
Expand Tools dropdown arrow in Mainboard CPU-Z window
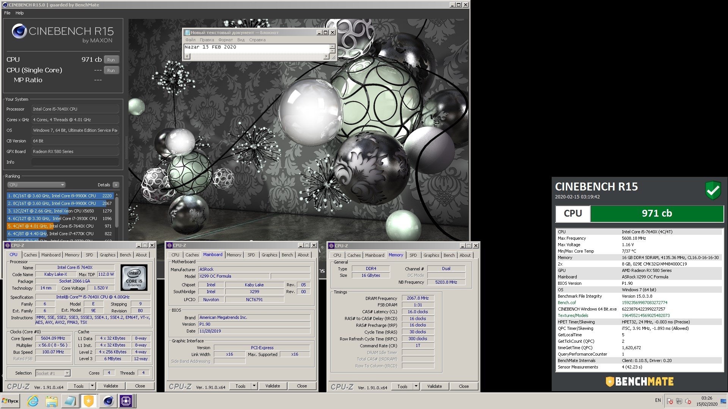click(254, 386)
